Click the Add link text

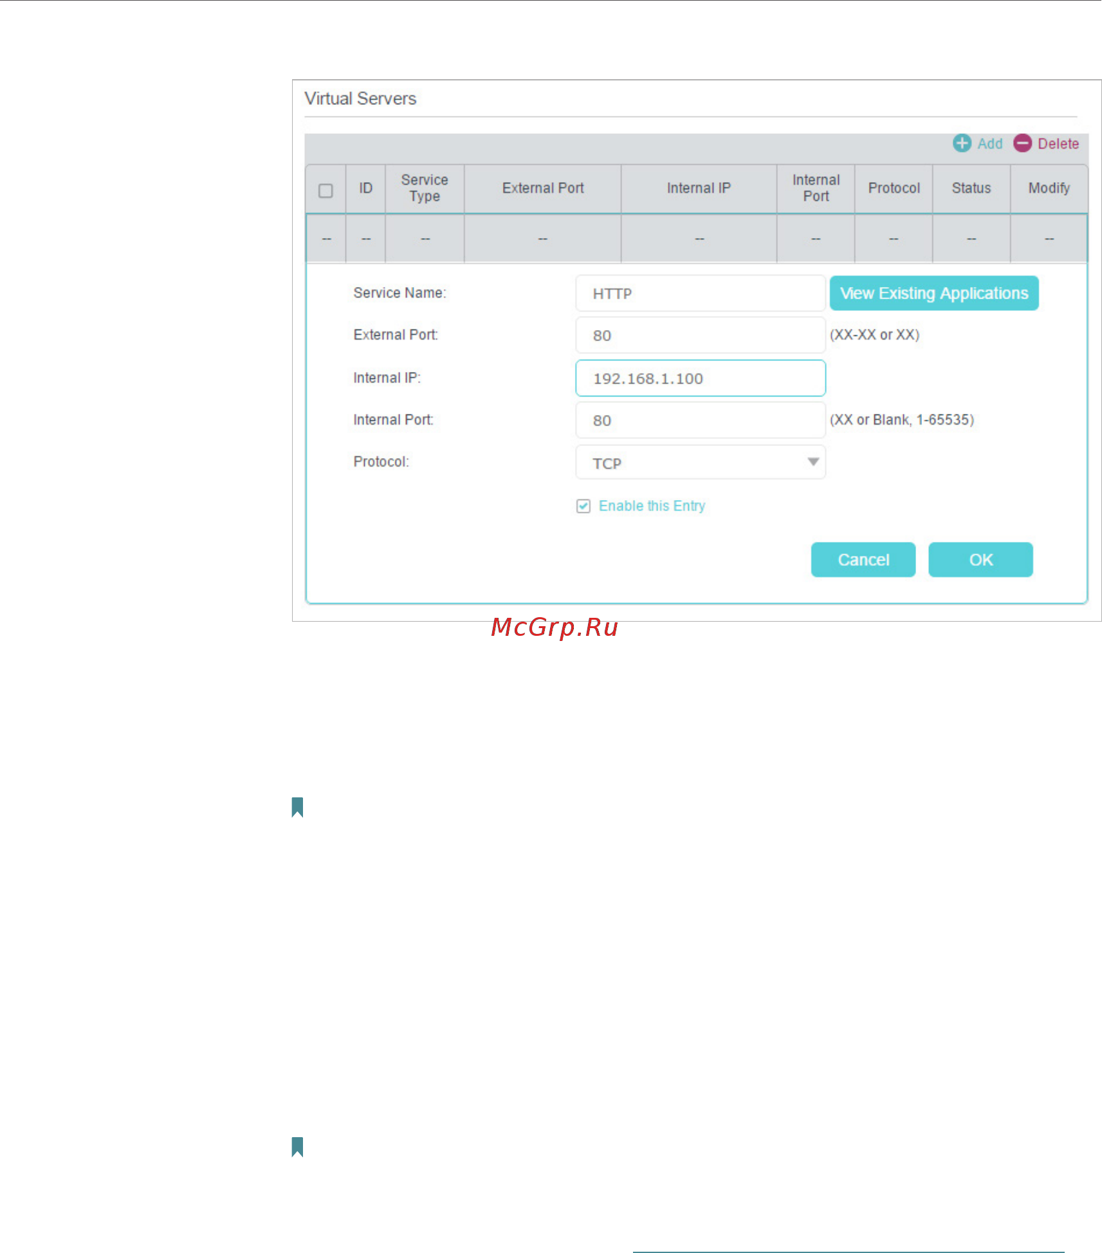990,144
